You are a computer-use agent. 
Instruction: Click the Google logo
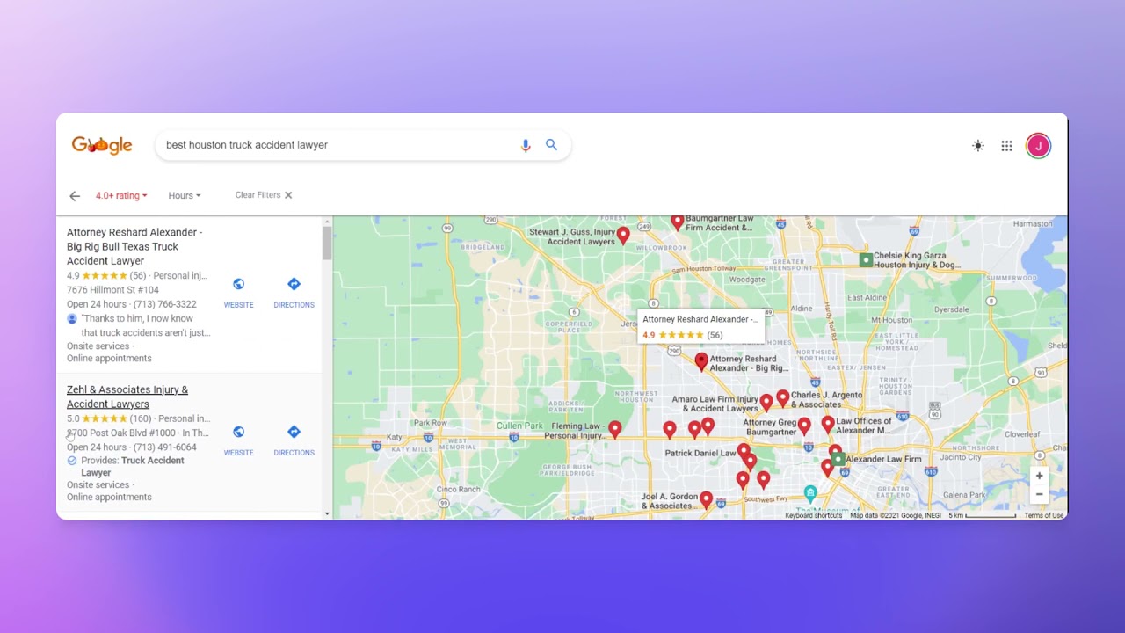(x=102, y=145)
